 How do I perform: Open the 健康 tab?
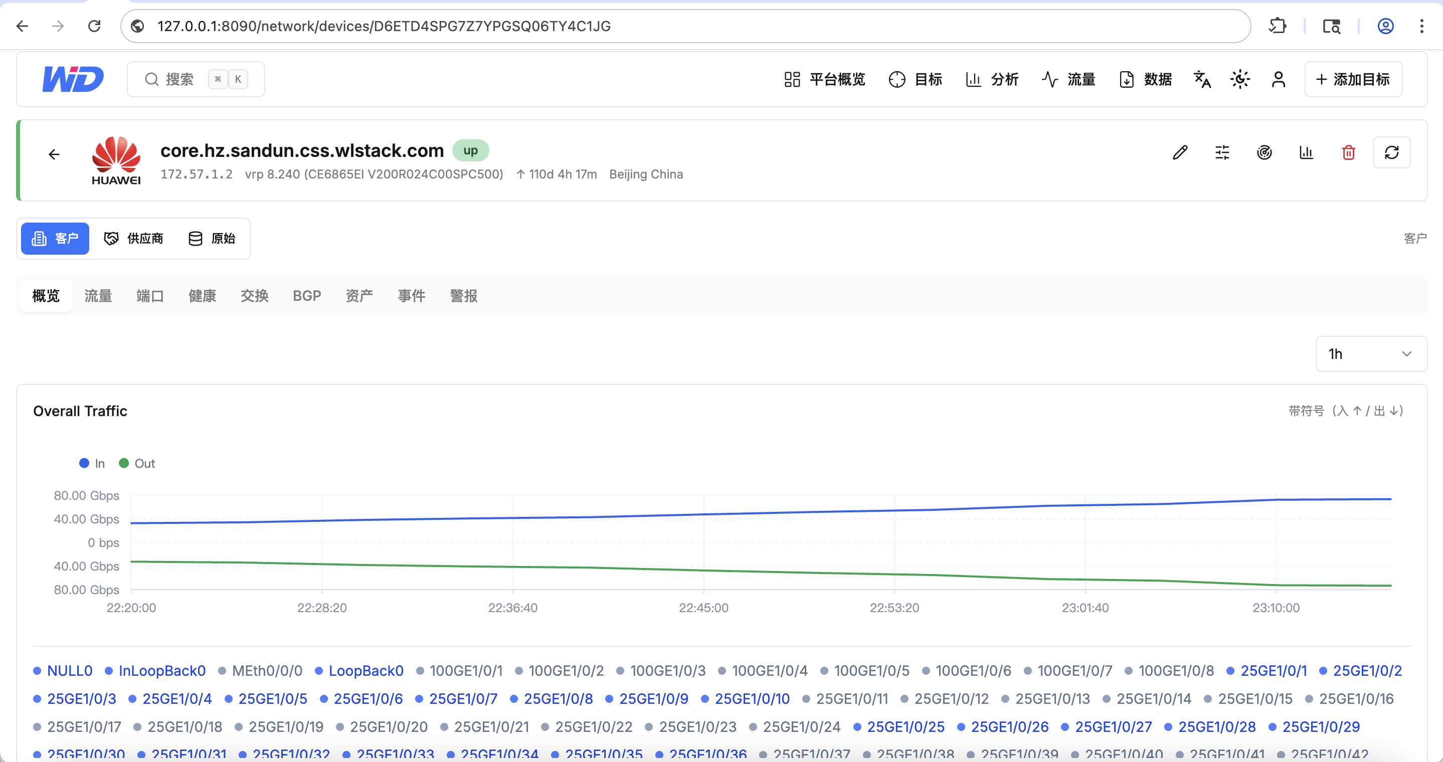202,296
